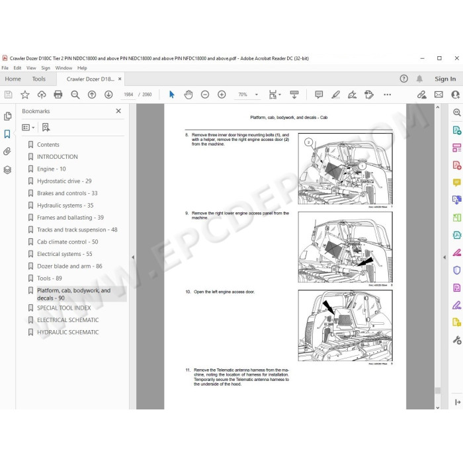The height and width of the screenshot is (463, 463).
Task: Open More Tools wrench icon
Action: 457,340
